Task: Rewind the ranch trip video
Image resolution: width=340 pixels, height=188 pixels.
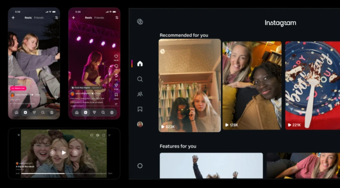Action: [52, 153]
